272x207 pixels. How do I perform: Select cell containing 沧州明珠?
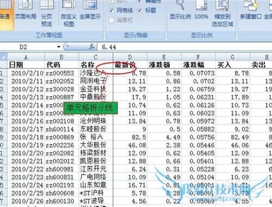pos(96,121)
